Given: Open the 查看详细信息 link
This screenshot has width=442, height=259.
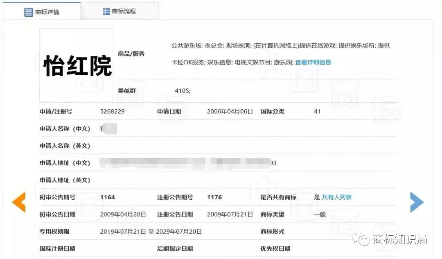Looking at the screenshot, I should [313, 62].
